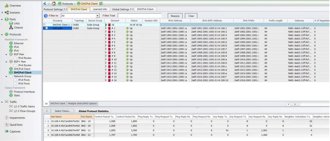Collapse the Ports tree node
This screenshot has height=141, width=330.
(x=2, y=20)
